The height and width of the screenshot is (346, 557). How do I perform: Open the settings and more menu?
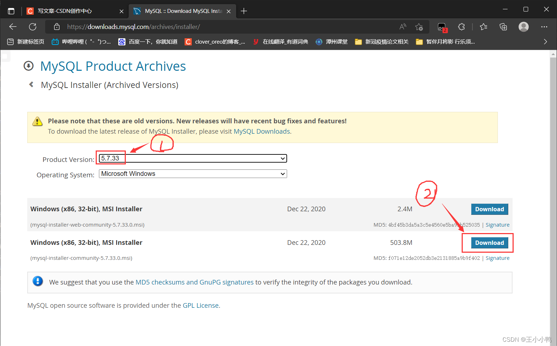(544, 27)
